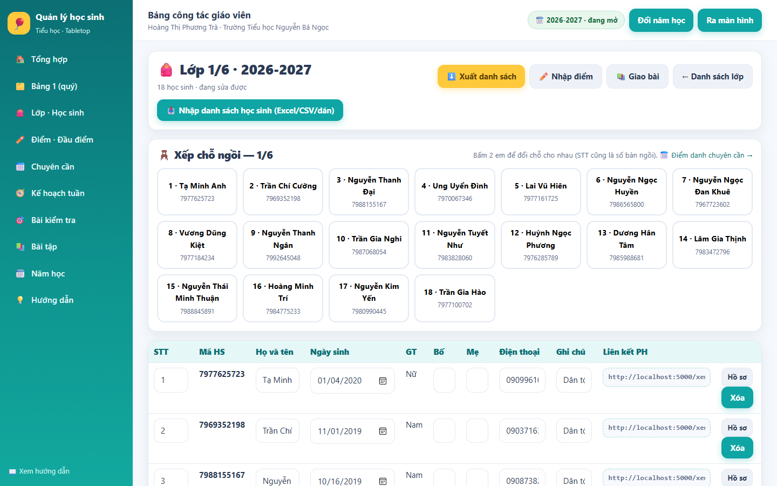Click the Kế hoạch tuần compass icon

(x=20, y=193)
